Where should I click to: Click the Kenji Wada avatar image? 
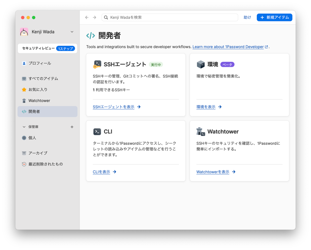(24, 32)
